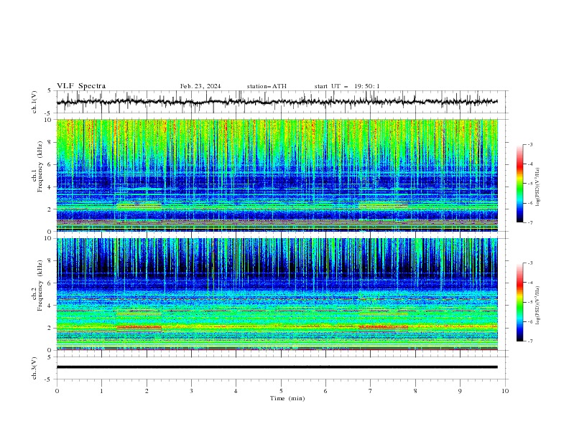The width and height of the screenshot is (569, 439).
Task: Click the "VLF Spectra" plot title
Action: point(81,86)
